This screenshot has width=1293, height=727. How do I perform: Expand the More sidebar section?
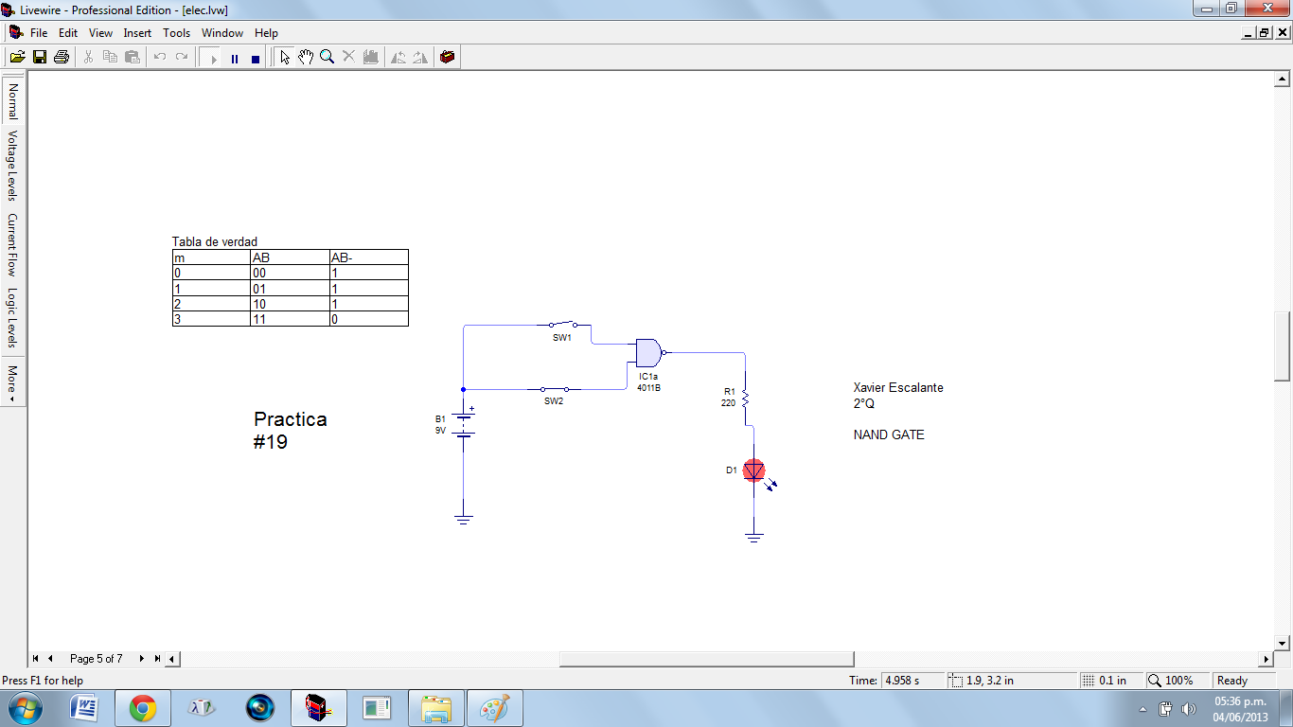pyautogui.click(x=12, y=379)
